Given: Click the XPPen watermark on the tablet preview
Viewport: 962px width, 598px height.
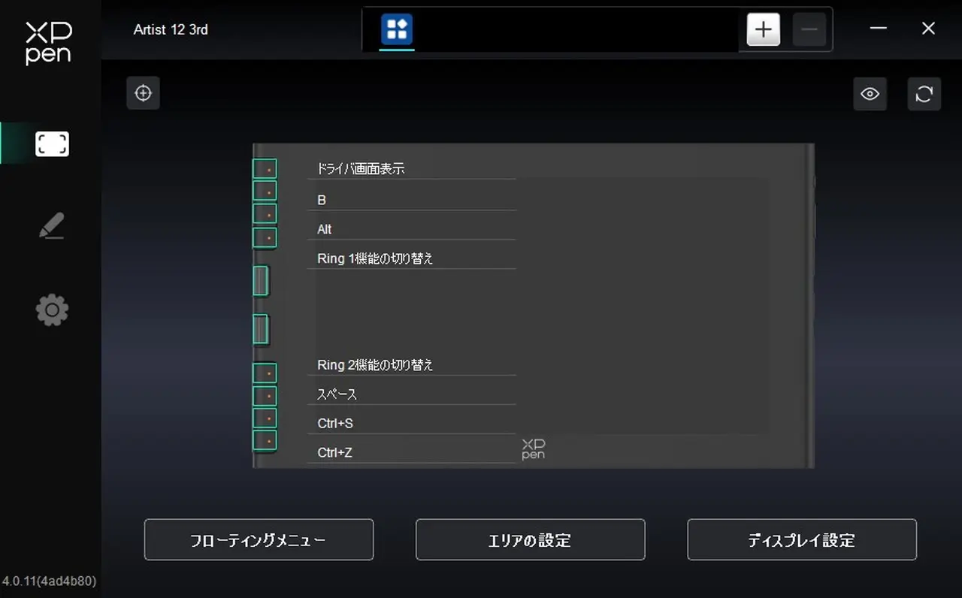Looking at the screenshot, I should click(x=533, y=448).
